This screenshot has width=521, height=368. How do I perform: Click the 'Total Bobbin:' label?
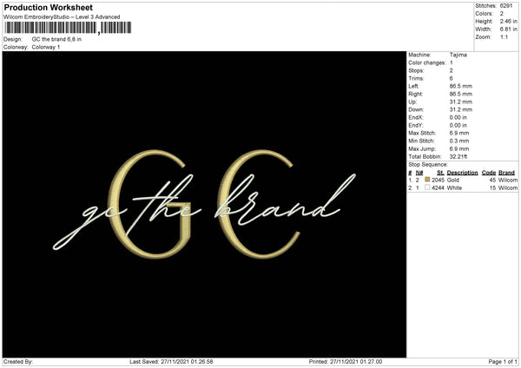pos(425,156)
